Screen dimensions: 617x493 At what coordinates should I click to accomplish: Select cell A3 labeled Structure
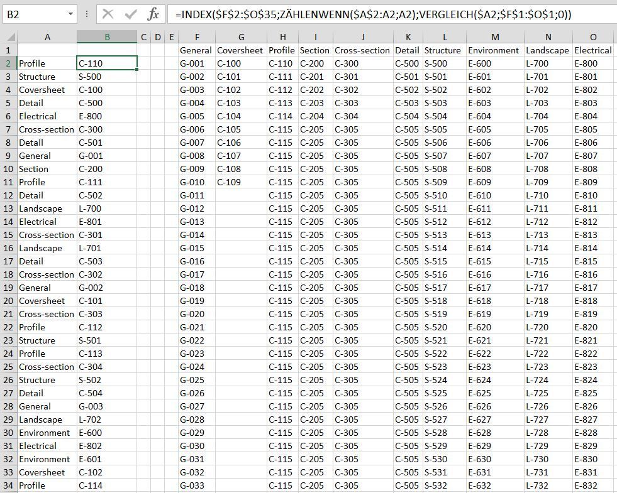(47, 76)
